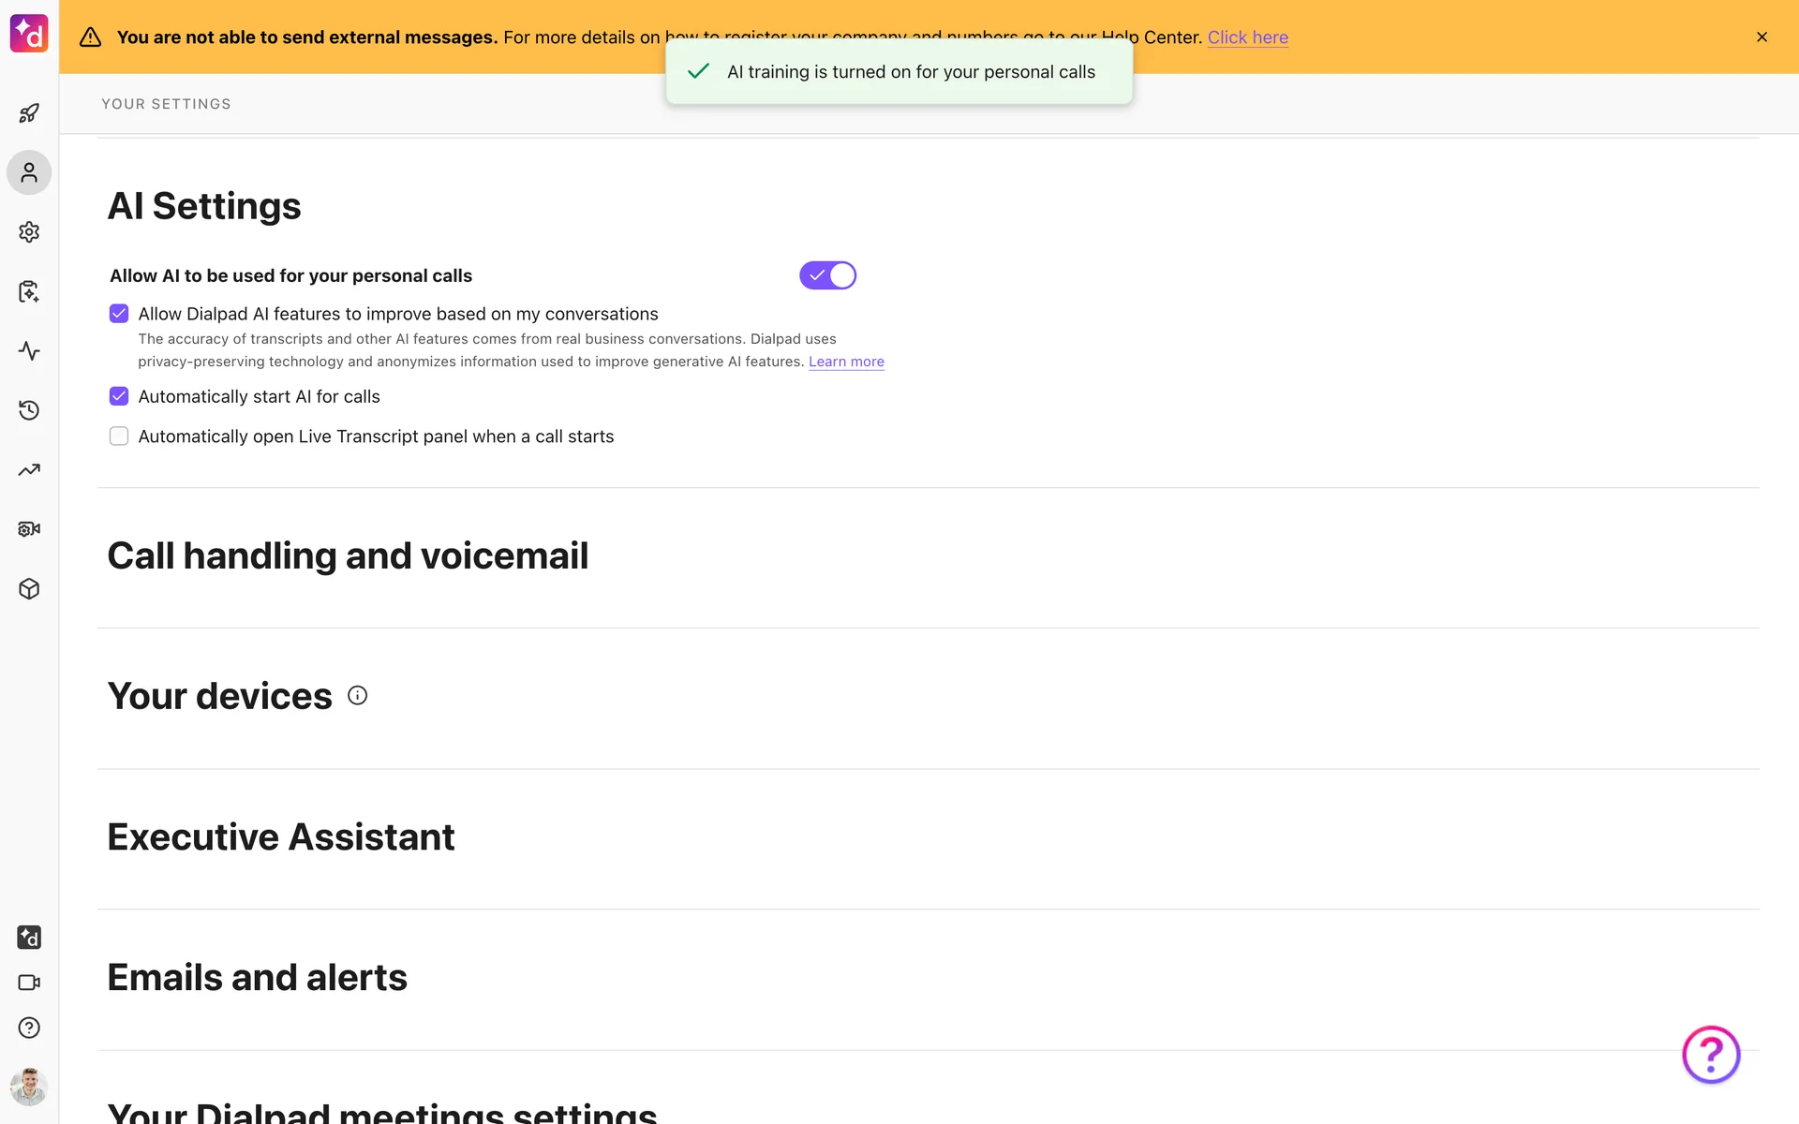Click the info icon beside Your devices
This screenshot has height=1124, width=1799.
pos(357,695)
